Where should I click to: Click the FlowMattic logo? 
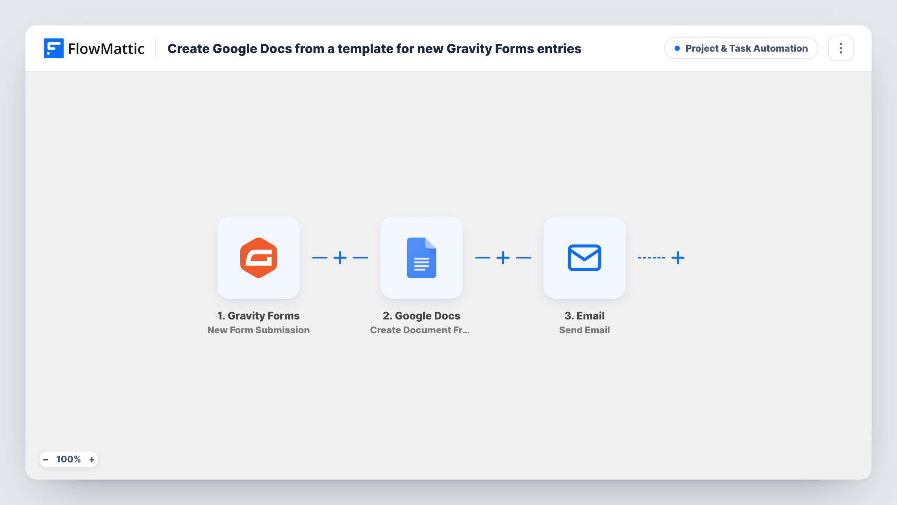click(94, 48)
